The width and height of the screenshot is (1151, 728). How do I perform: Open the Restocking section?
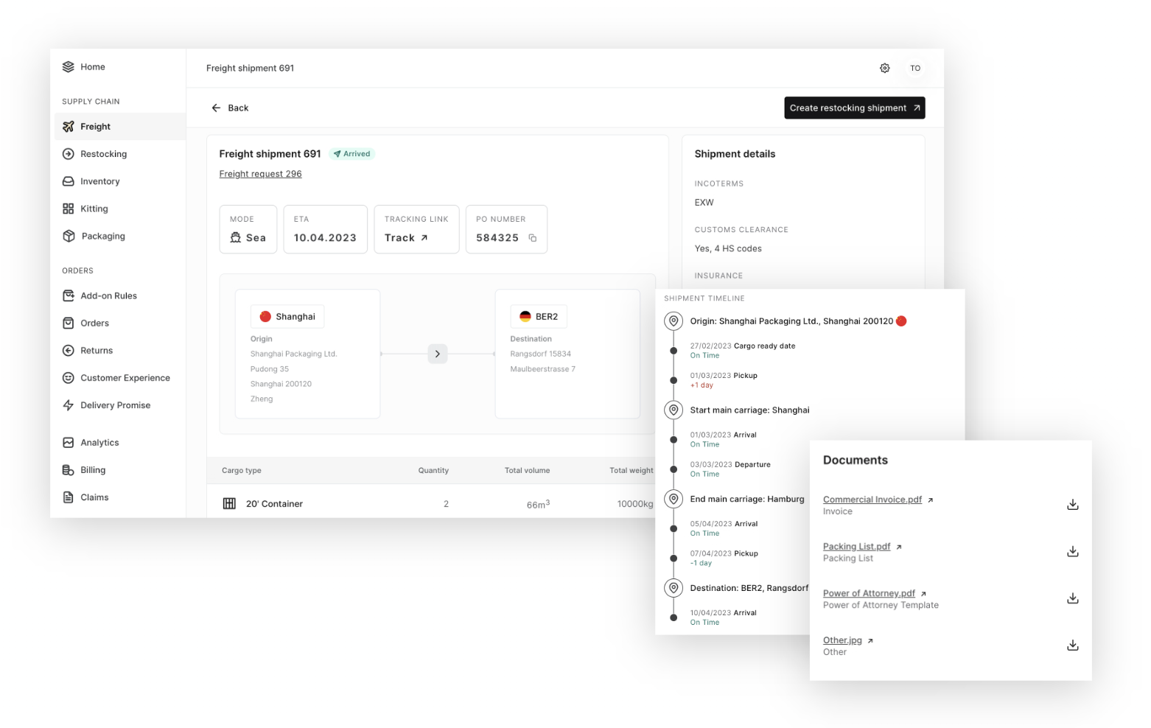[103, 153]
